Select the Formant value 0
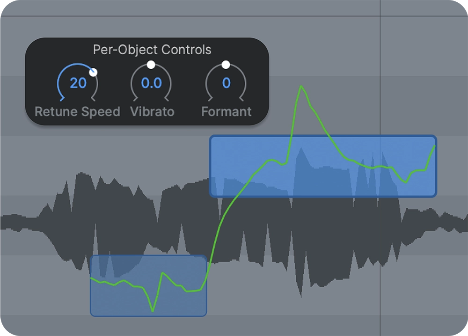The width and height of the screenshot is (468, 336). 227,83
